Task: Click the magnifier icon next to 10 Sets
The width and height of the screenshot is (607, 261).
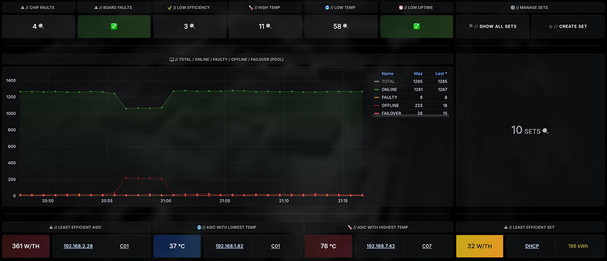Action: 545,131
